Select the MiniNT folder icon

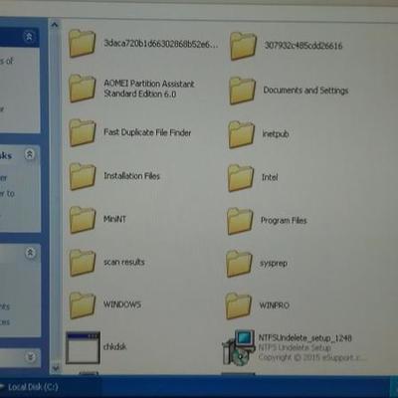pyautogui.click(x=82, y=219)
